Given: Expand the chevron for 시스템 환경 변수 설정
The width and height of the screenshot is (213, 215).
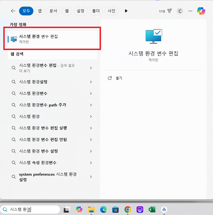Looking at the screenshot, I should [x=91, y=151].
